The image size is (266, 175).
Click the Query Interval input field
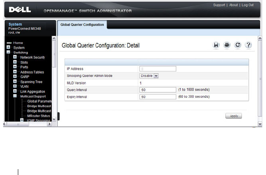tap(158, 90)
